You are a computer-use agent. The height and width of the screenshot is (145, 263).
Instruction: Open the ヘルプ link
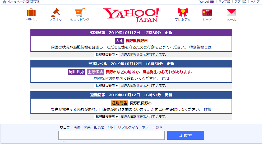[255, 2]
